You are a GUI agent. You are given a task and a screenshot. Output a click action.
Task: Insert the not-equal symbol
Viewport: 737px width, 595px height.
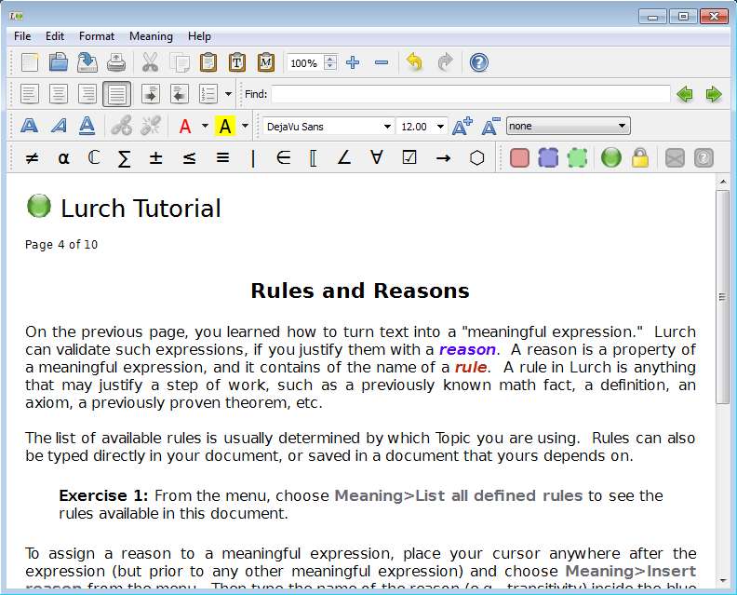(32, 157)
